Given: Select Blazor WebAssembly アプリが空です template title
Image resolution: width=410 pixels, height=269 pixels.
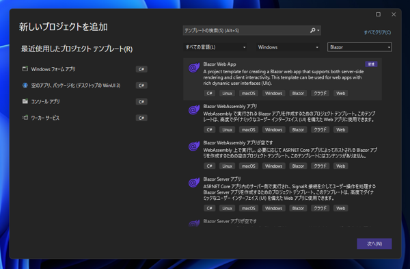Looking at the screenshot, I should 238,143.
